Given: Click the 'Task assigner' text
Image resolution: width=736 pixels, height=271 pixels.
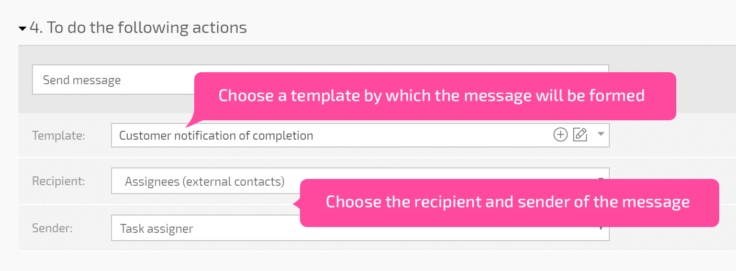Looking at the screenshot, I should point(157,229).
